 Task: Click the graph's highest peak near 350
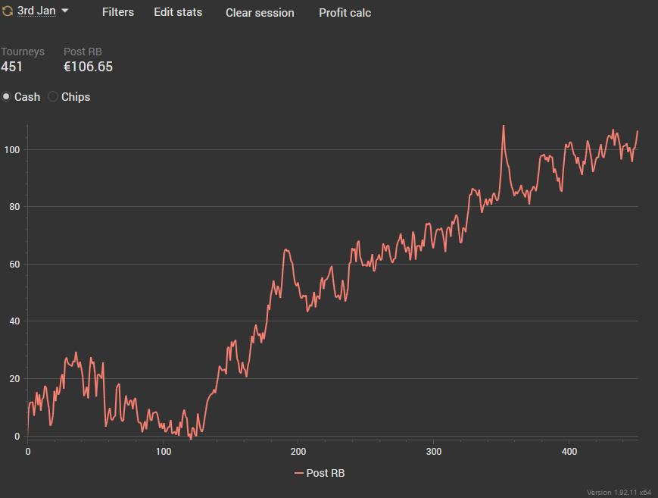pyautogui.click(x=503, y=127)
